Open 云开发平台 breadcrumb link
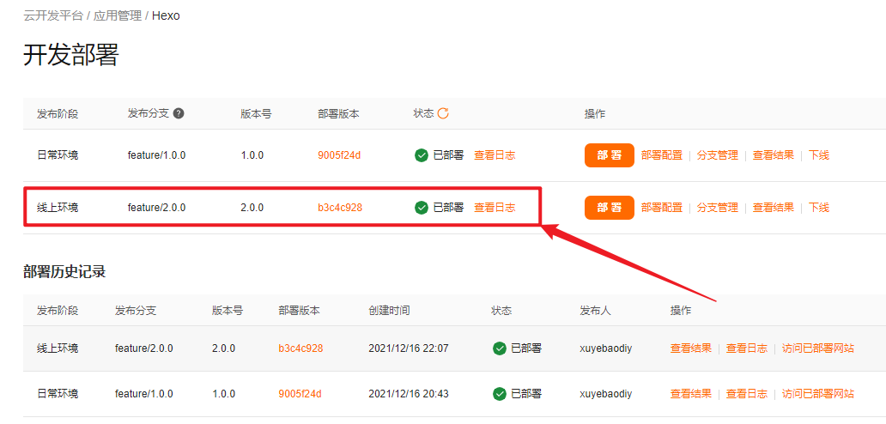Image resolution: width=886 pixels, height=424 pixels. [53, 15]
